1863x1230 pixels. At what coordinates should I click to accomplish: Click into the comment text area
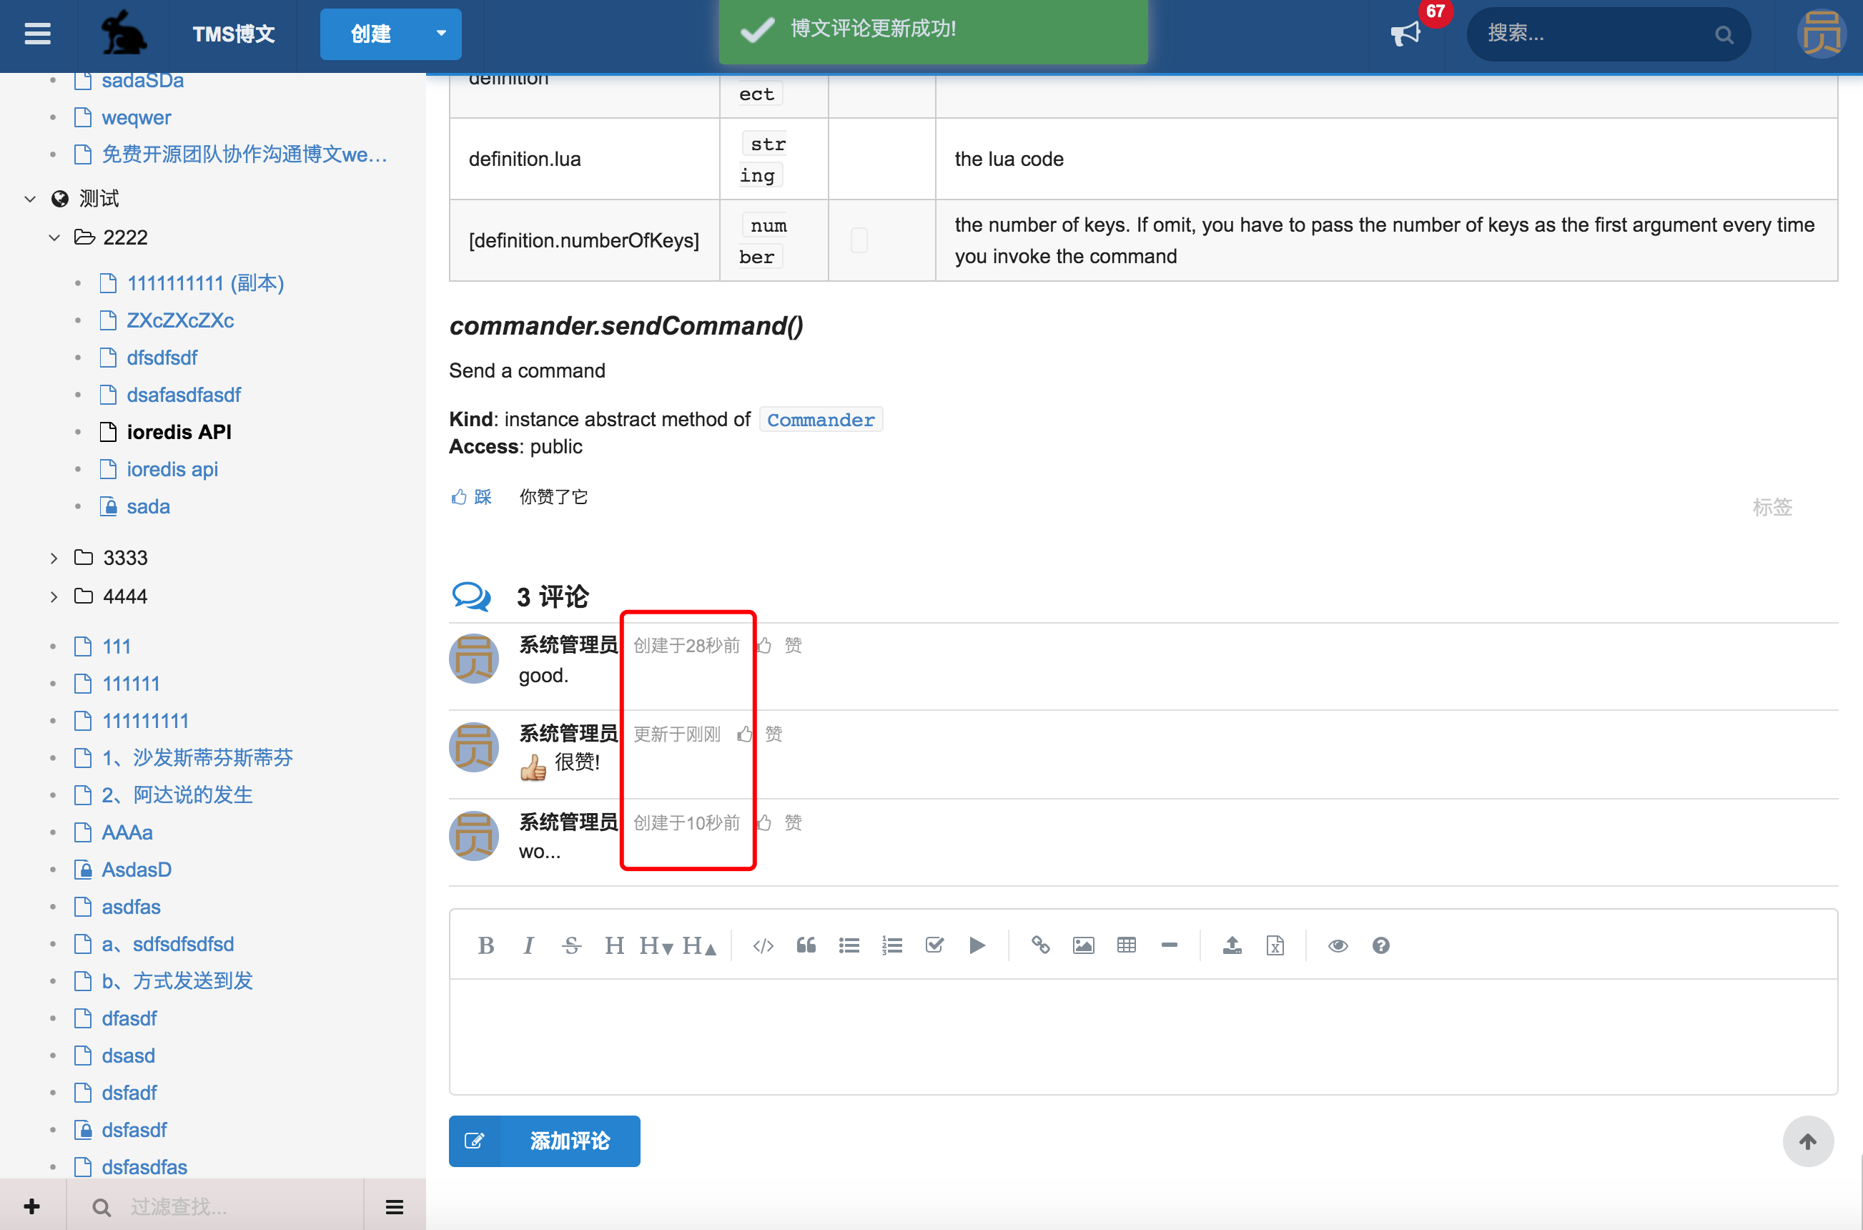(1142, 1035)
